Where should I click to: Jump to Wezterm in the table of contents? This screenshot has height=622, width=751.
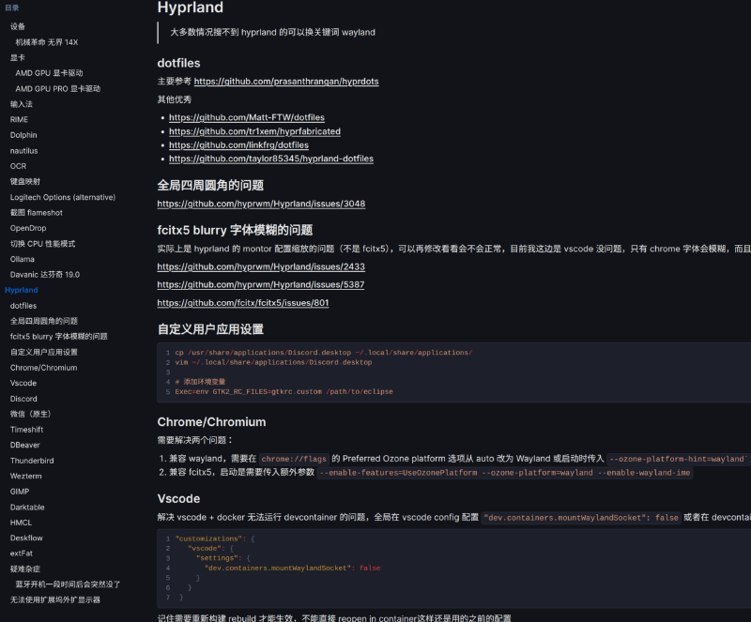pyautogui.click(x=26, y=476)
